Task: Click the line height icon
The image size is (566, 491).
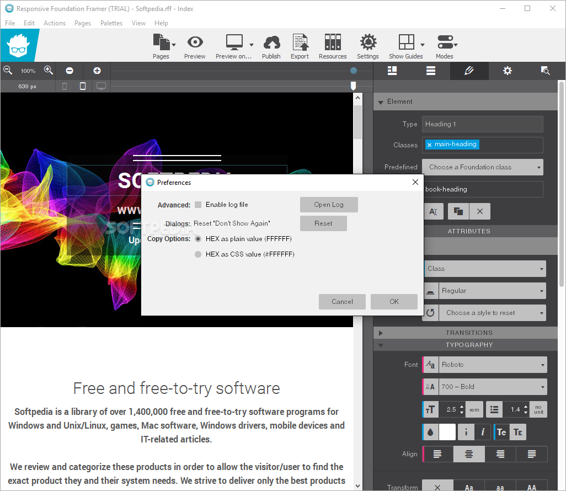Action: click(494, 410)
